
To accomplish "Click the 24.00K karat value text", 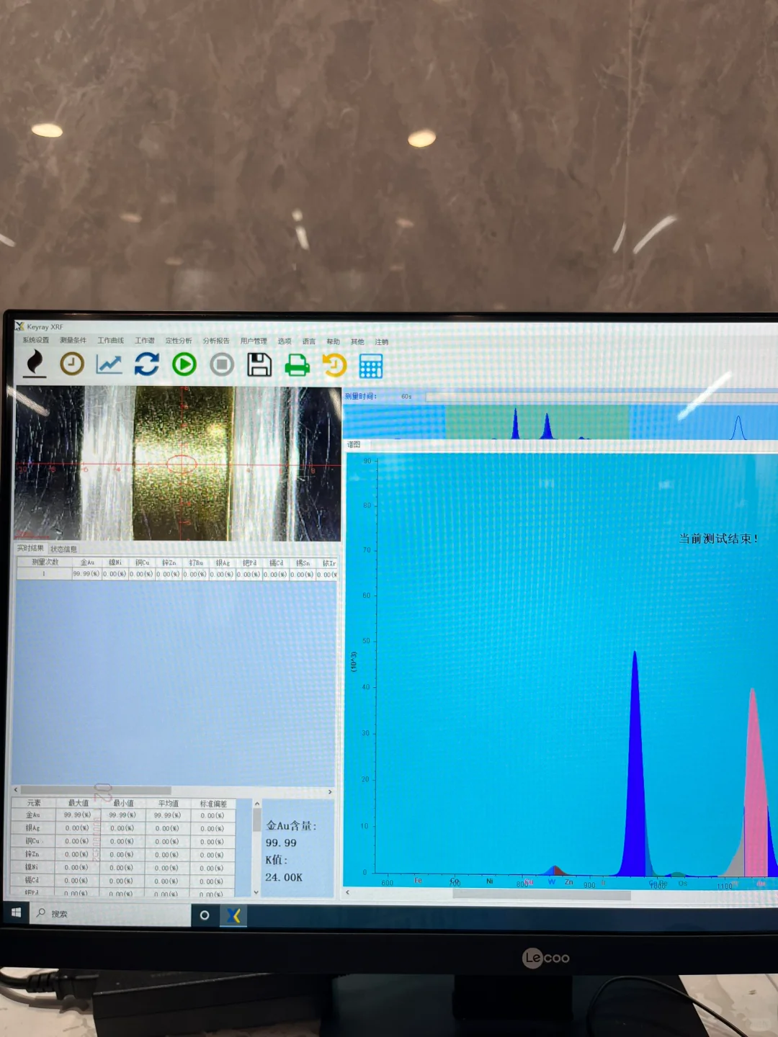I will tap(284, 877).
